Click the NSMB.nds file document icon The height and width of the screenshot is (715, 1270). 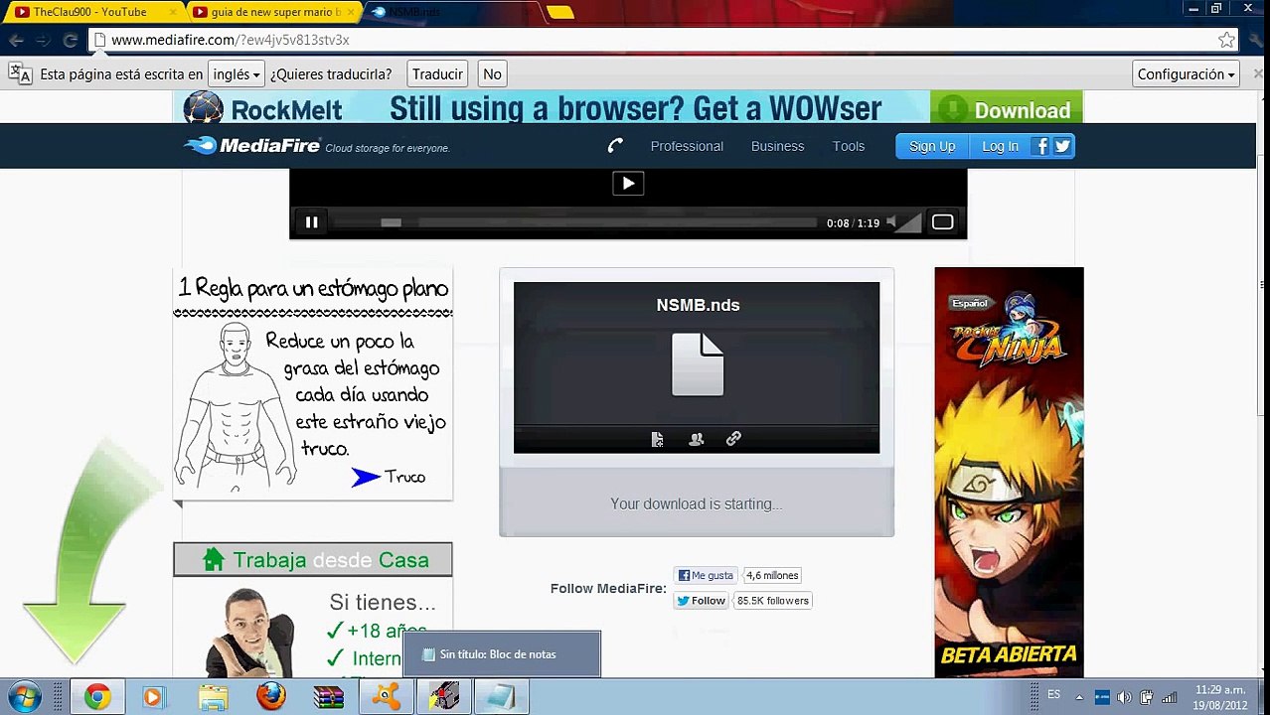698,364
